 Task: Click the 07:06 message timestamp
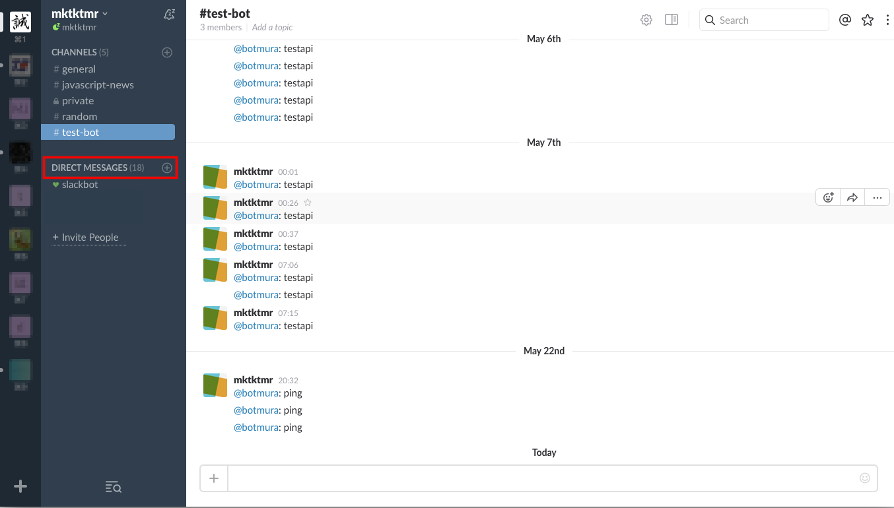click(x=288, y=265)
